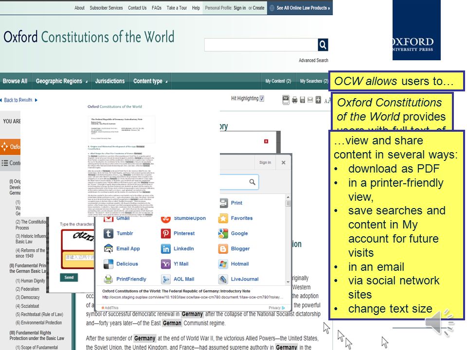Download document as PDF icon
Viewport: 467px width, 350px height.
[x=286, y=100]
